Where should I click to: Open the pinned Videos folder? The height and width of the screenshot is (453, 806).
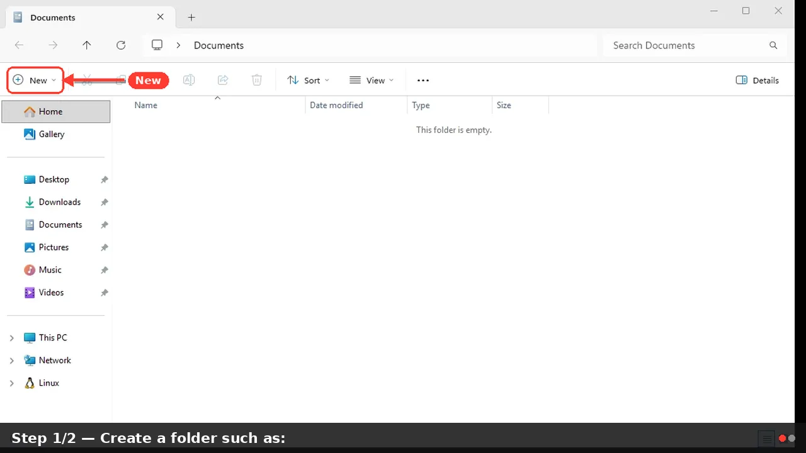coord(56,293)
